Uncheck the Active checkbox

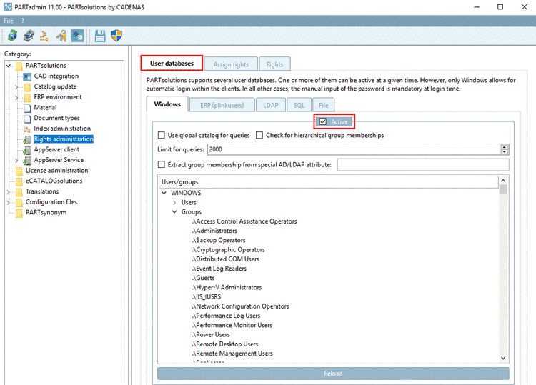pyautogui.click(x=323, y=121)
